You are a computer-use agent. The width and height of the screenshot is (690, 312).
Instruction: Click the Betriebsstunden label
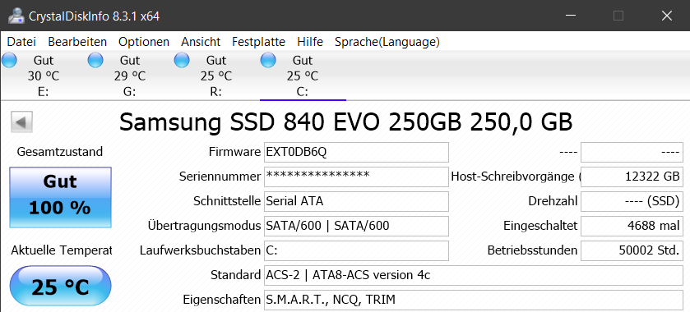coord(532,250)
